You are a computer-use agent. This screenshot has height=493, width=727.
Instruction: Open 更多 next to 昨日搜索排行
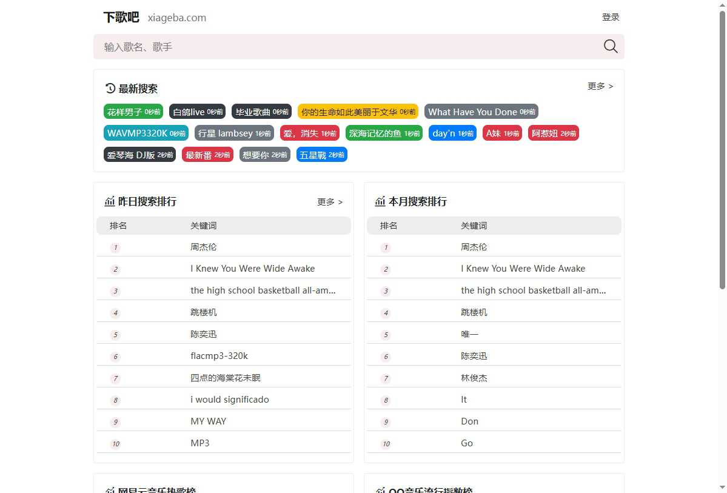(330, 202)
